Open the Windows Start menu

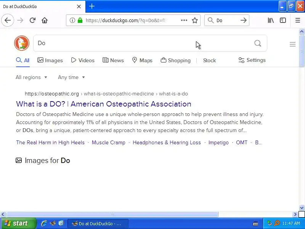click(18, 223)
